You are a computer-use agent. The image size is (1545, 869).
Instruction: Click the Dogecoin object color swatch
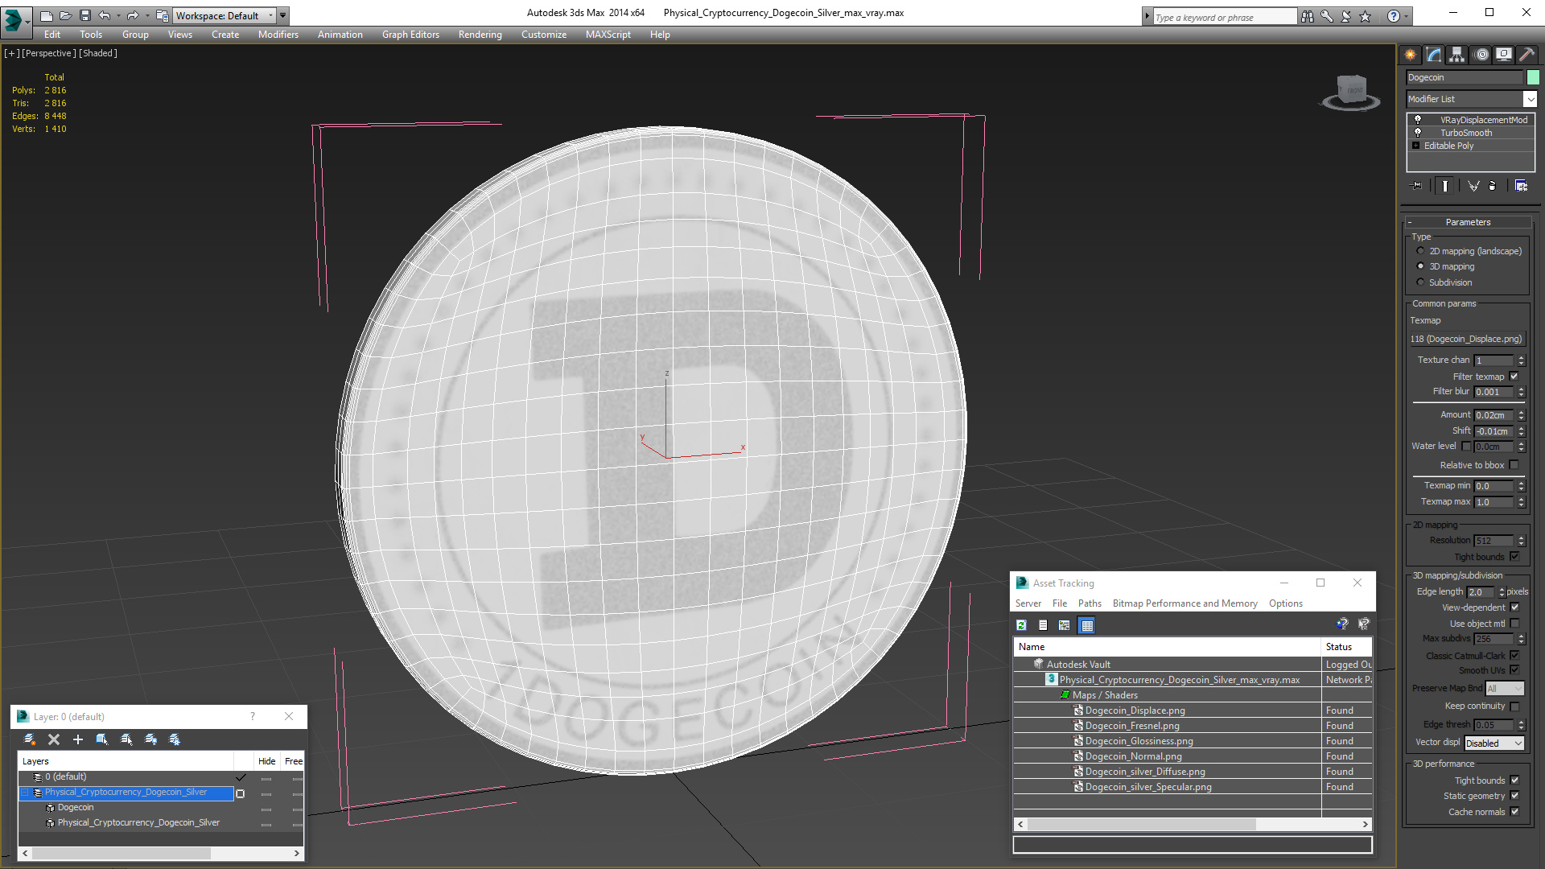1533,77
